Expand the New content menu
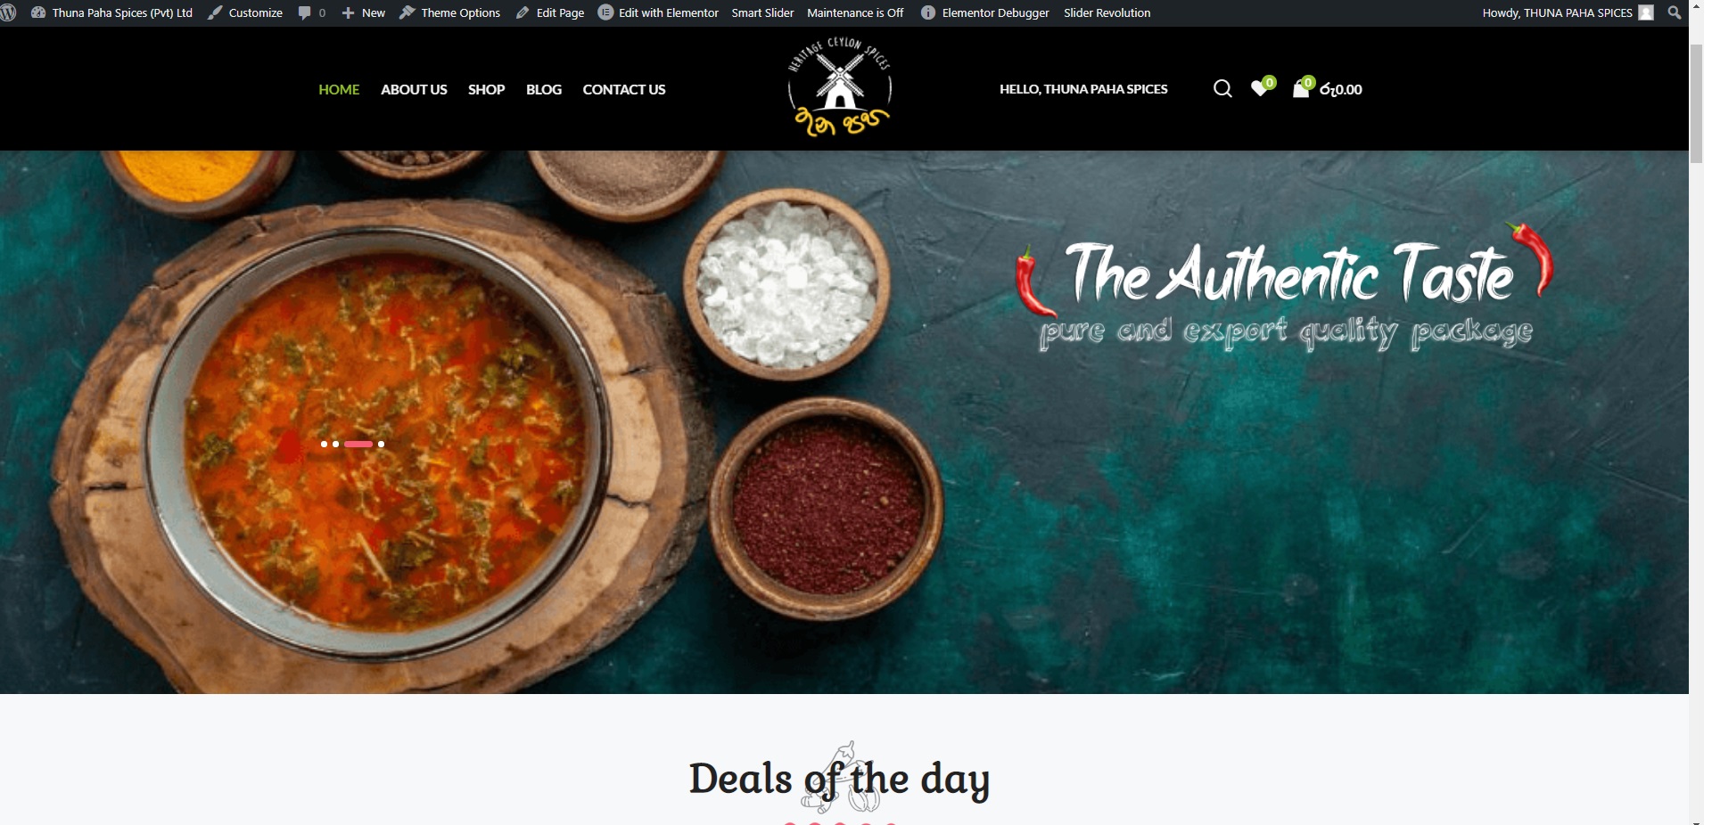Image resolution: width=1712 pixels, height=825 pixels. 363,12
